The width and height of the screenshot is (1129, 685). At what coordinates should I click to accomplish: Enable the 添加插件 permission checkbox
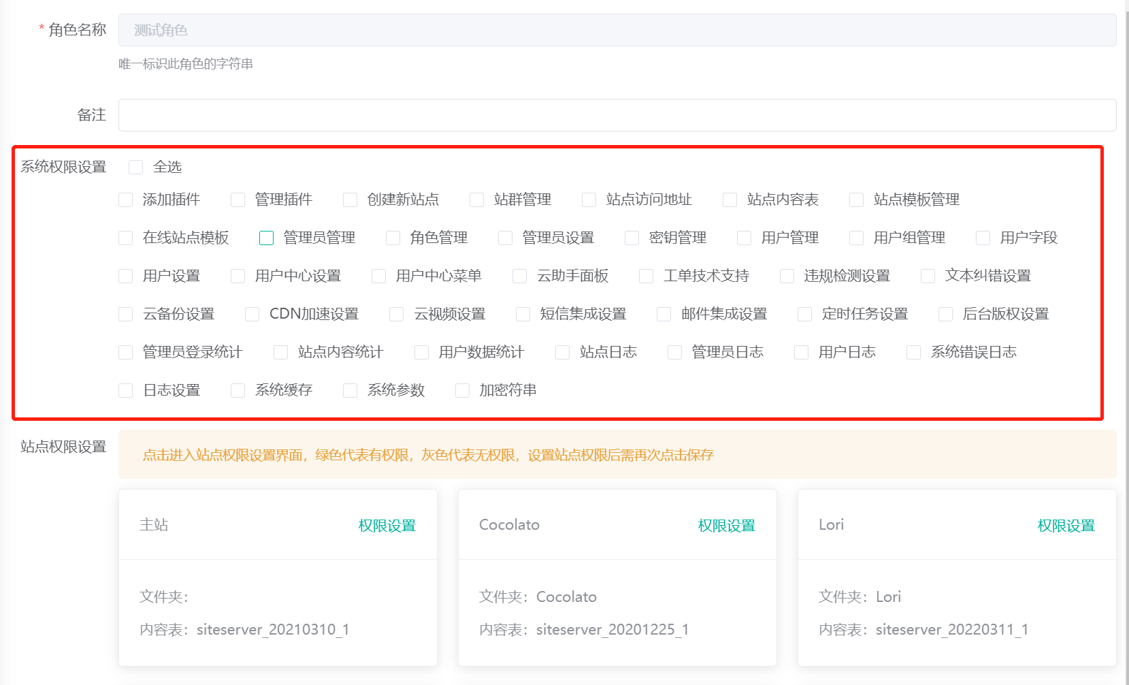coord(126,200)
